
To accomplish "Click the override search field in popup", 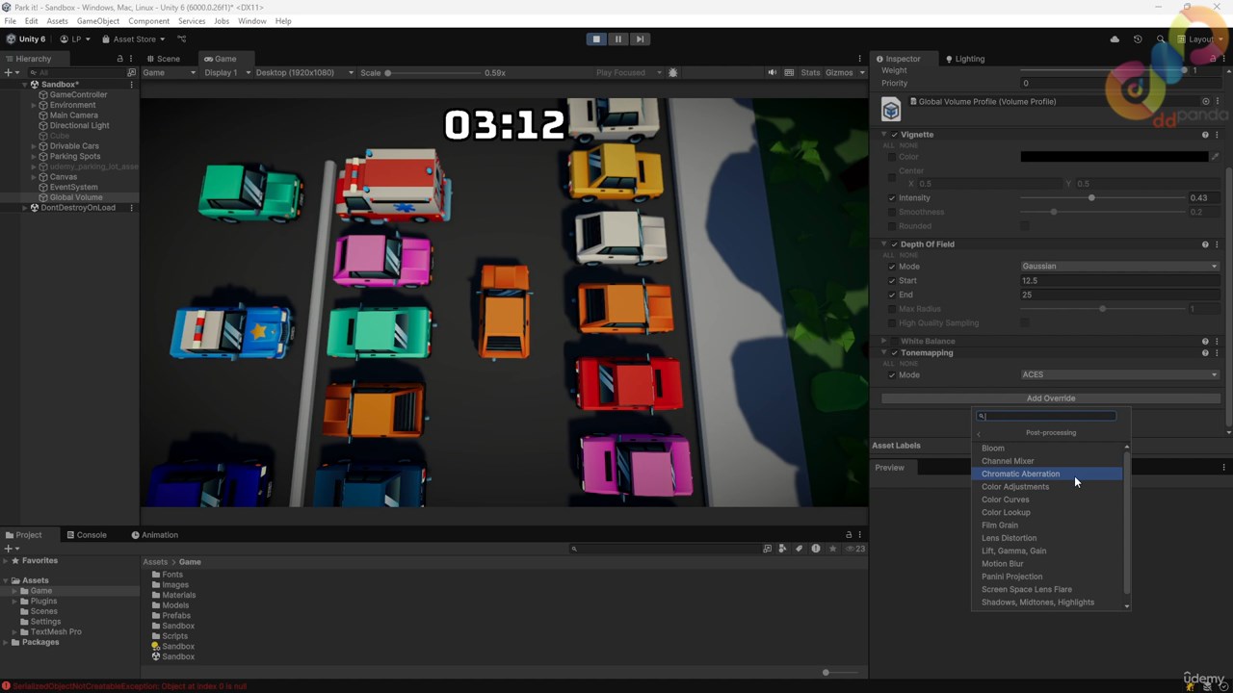I will pyautogui.click(x=1047, y=417).
